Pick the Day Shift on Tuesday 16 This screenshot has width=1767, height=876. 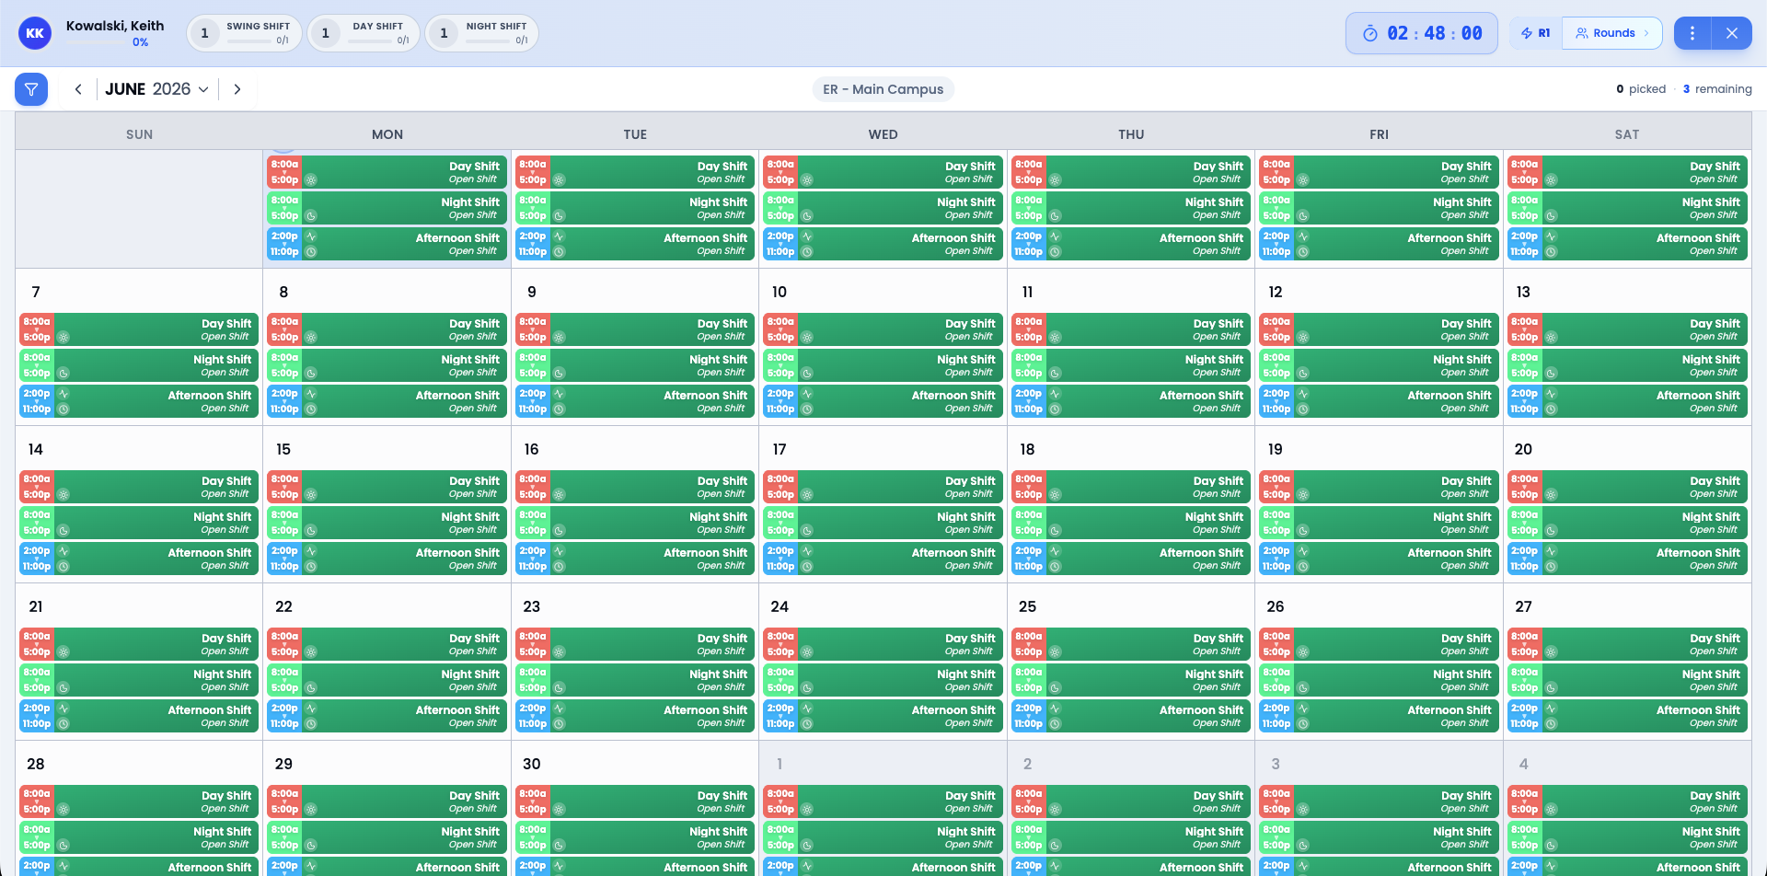pyautogui.click(x=635, y=487)
